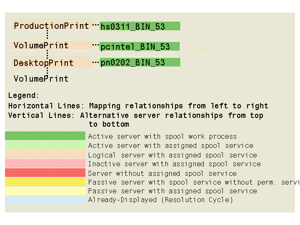
Task: Select the red server-without-spool-service swatch
Action: (45, 173)
